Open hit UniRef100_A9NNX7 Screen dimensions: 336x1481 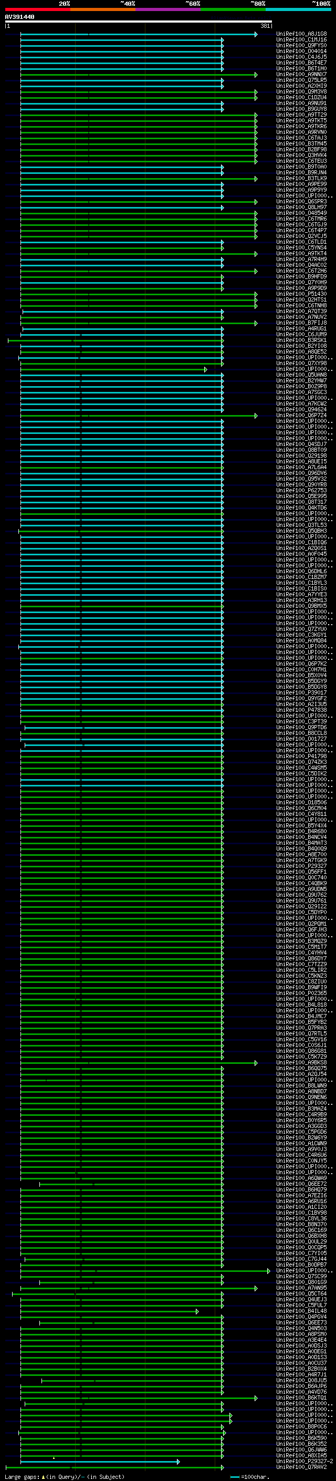coord(301,75)
